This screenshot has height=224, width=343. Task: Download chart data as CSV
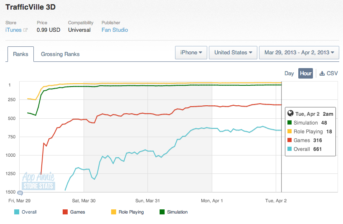point(328,73)
